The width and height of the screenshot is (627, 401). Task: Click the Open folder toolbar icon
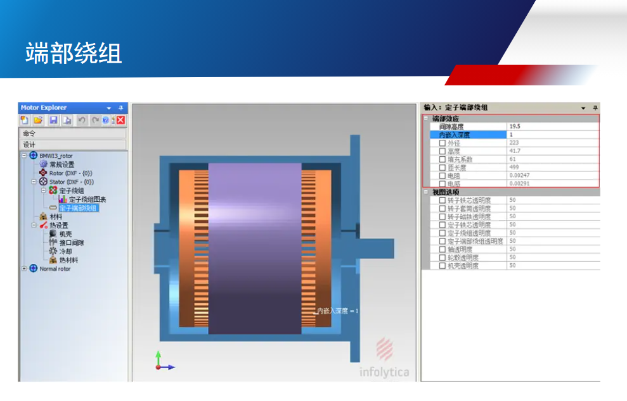[38, 120]
